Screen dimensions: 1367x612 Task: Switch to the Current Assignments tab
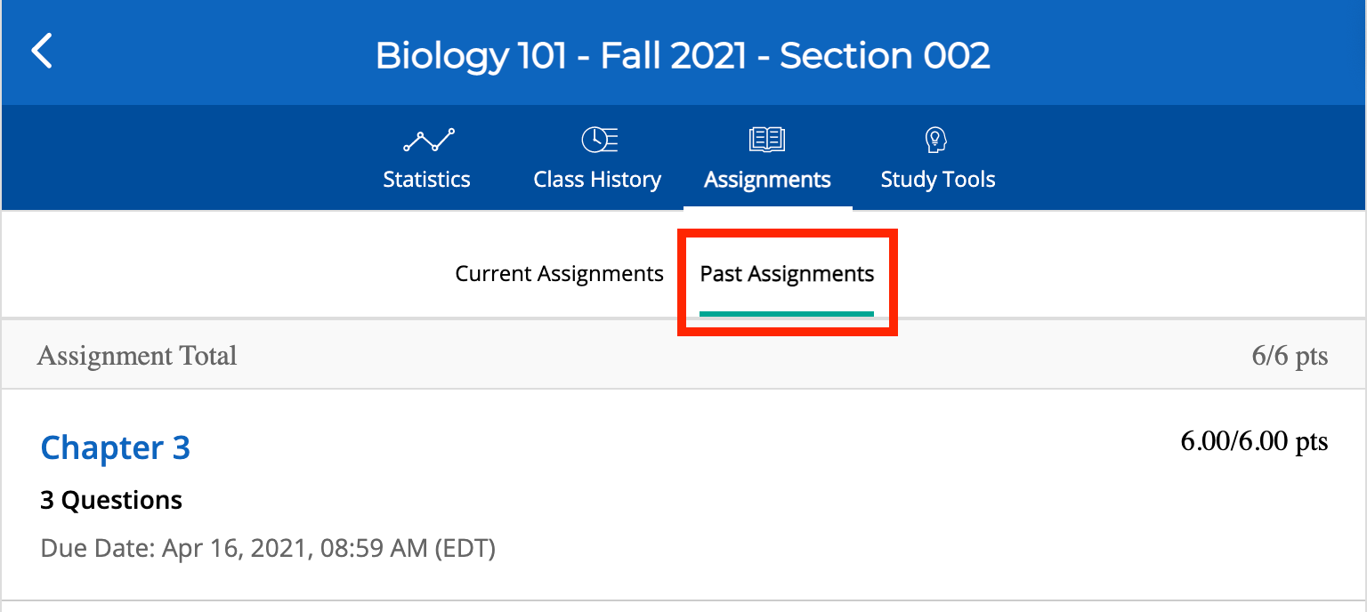pos(559,273)
